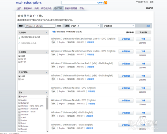The image size is (167, 134).
Task: Get product key for Windows 7 Ultimate N x86
Action: (x=126, y=88)
